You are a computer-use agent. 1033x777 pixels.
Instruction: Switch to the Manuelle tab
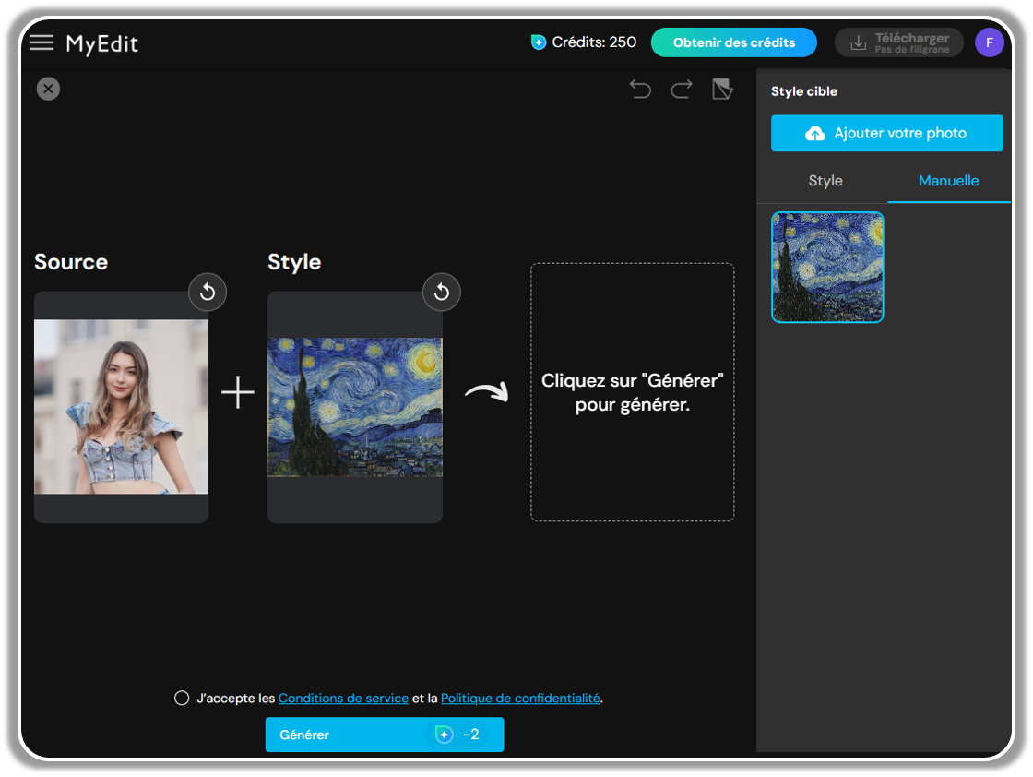click(x=948, y=181)
